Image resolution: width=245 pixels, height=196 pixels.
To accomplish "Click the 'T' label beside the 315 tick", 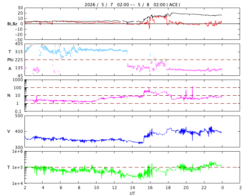I will point(10,52).
